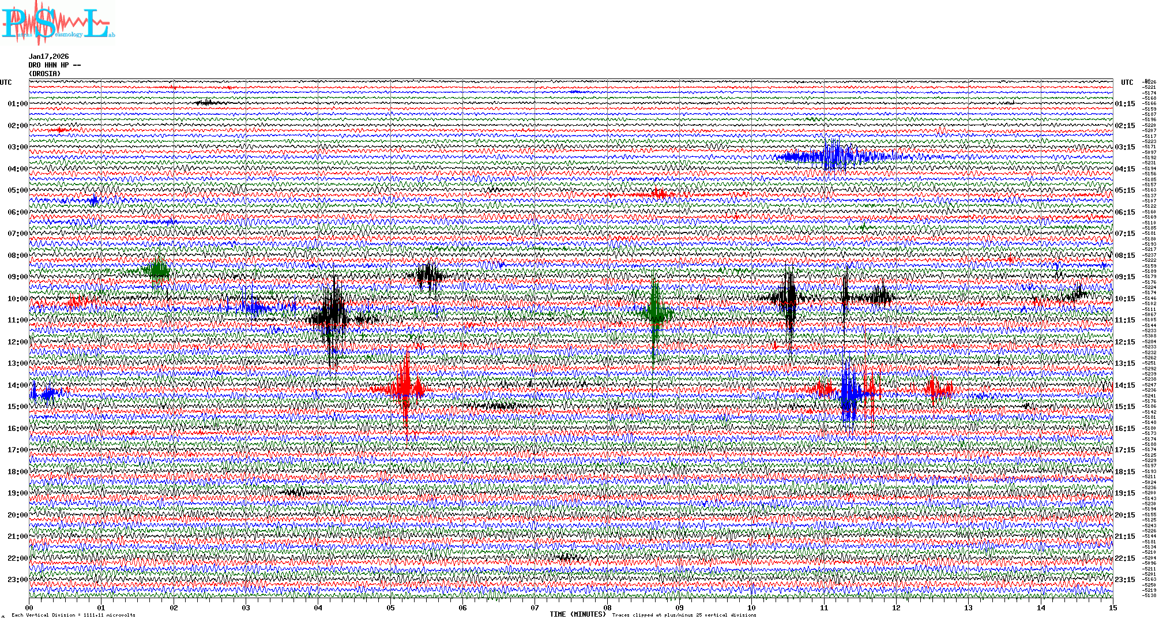Image resolution: width=1159 pixels, height=623 pixels.
Task: Click the right UTC axis header
Action: [x=1127, y=82]
